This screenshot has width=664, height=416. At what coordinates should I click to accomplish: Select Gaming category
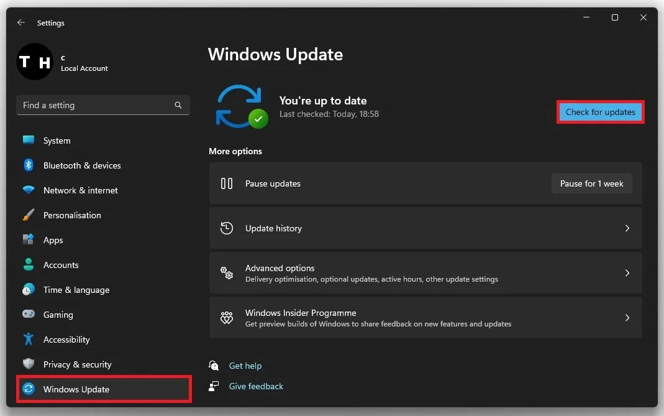click(103, 315)
